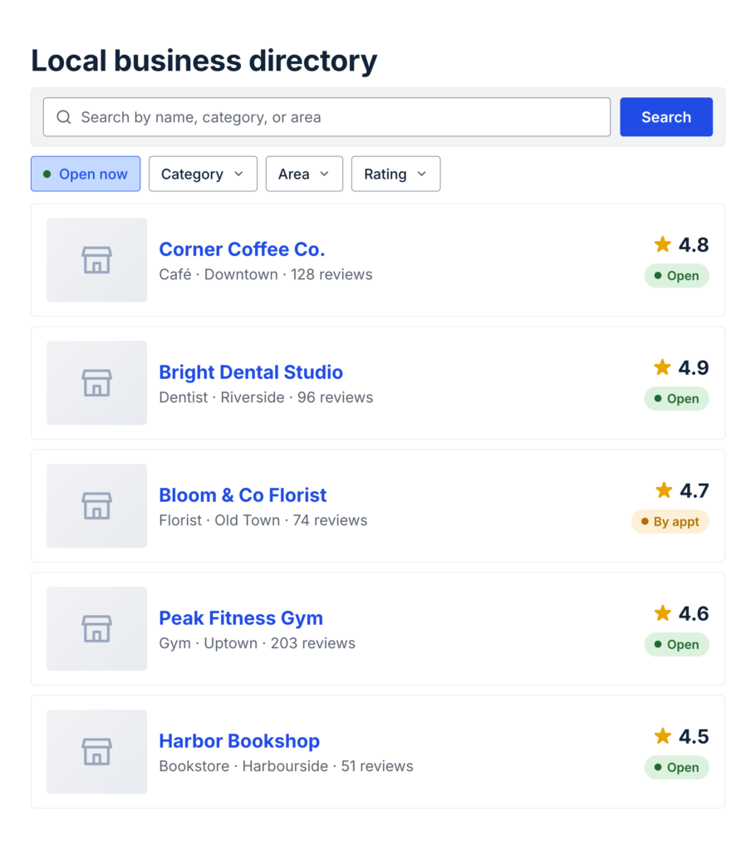Open the Harbor Bookshop listing
The width and height of the screenshot is (756, 851).
pyautogui.click(x=239, y=740)
